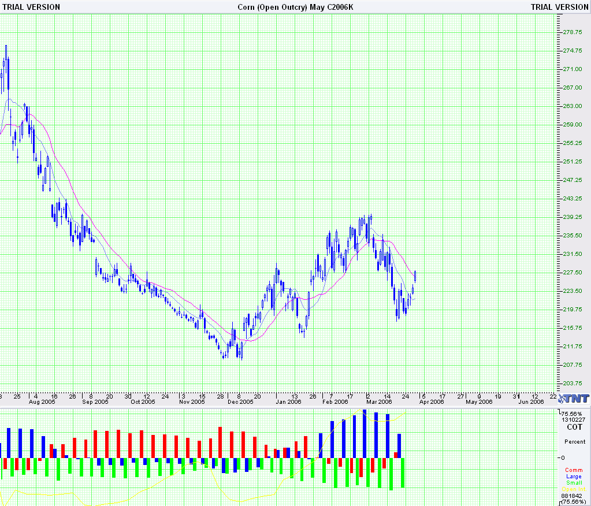The image size is (591, 506).
Task: Click the Sep 2005 month label
Action: 95,401
